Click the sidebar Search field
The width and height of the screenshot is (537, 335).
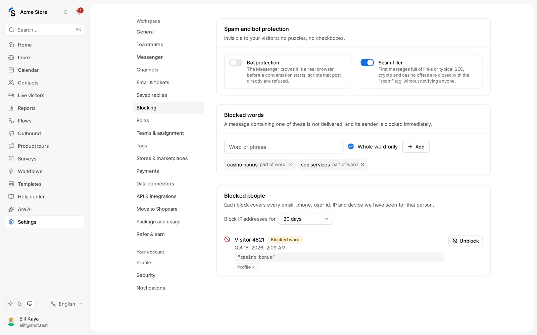coord(45,30)
